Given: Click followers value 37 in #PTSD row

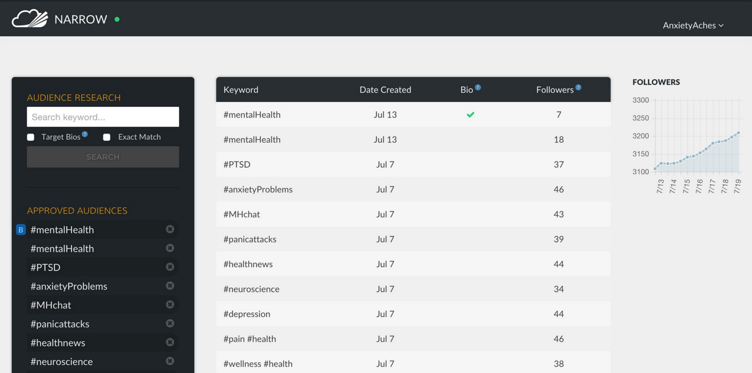Looking at the screenshot, I should (558, 164).
